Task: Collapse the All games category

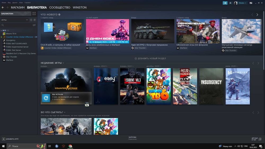Action: point(1,30)
